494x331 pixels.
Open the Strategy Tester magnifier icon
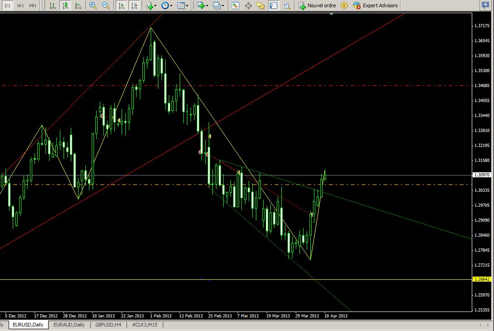tap(286, 5)
